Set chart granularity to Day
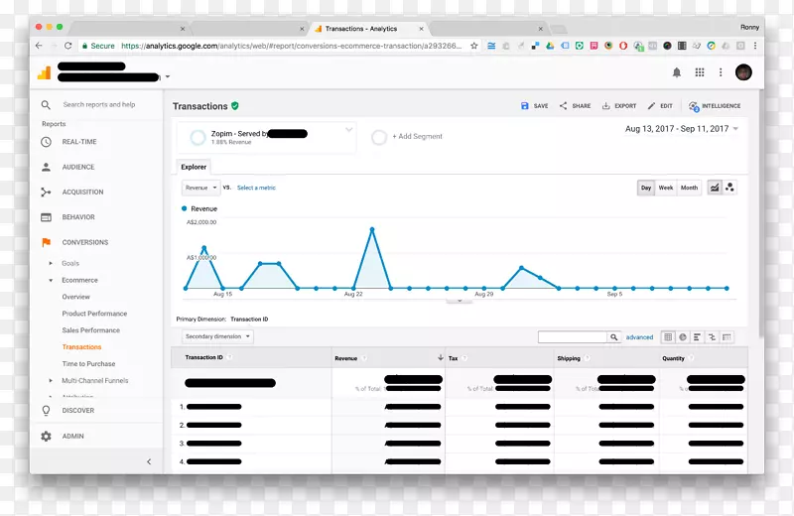The width and height of the screenshot is (794, 516). click(x=646, y=188)
